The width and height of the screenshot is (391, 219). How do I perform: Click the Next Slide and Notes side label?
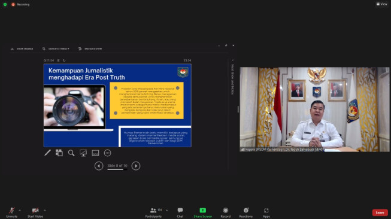[x=232, y=80]
